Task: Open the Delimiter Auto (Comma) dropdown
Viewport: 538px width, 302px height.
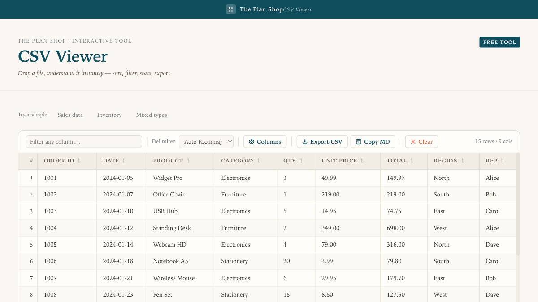Action: (x=206, y=142)
